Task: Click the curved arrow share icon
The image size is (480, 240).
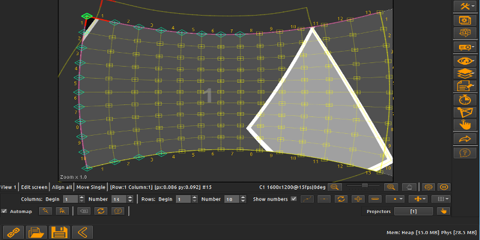Action: coord(465,139)
